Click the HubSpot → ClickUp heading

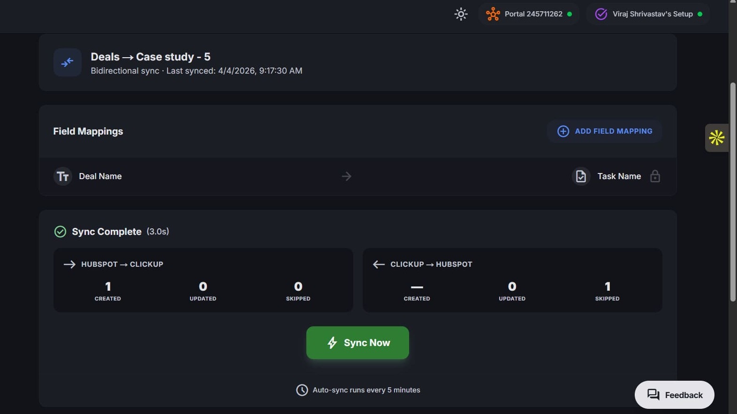(122, 264)
